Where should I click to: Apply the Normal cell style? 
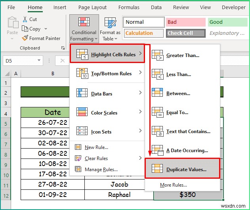tap(144, 22)
